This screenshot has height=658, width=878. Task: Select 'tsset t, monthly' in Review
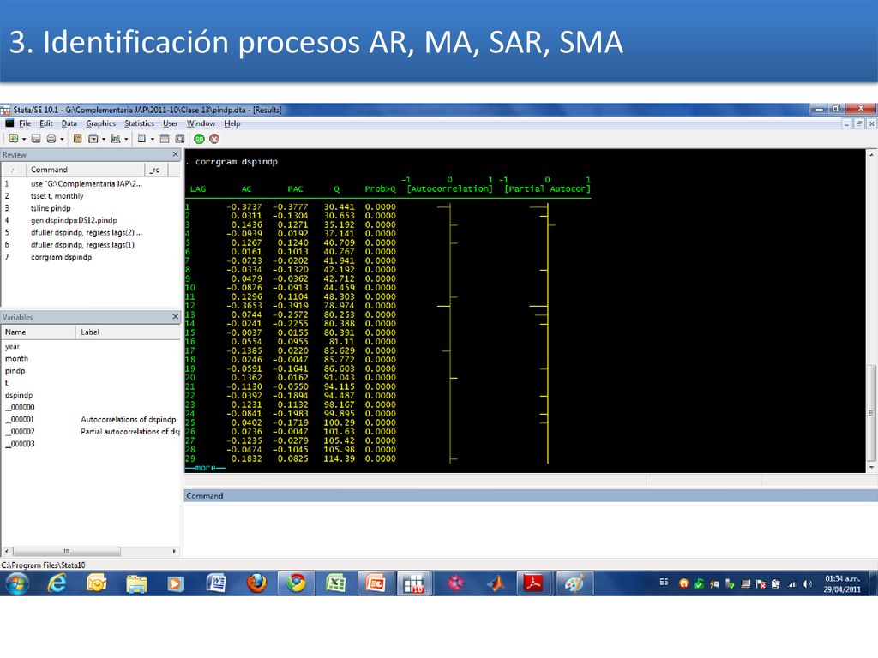pos(57,196)
